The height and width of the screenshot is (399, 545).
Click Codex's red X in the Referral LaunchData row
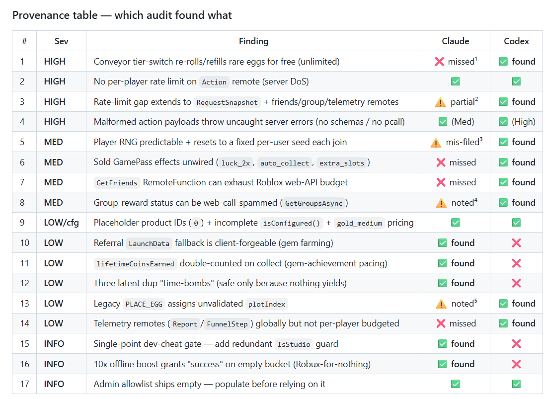(516, 243)
